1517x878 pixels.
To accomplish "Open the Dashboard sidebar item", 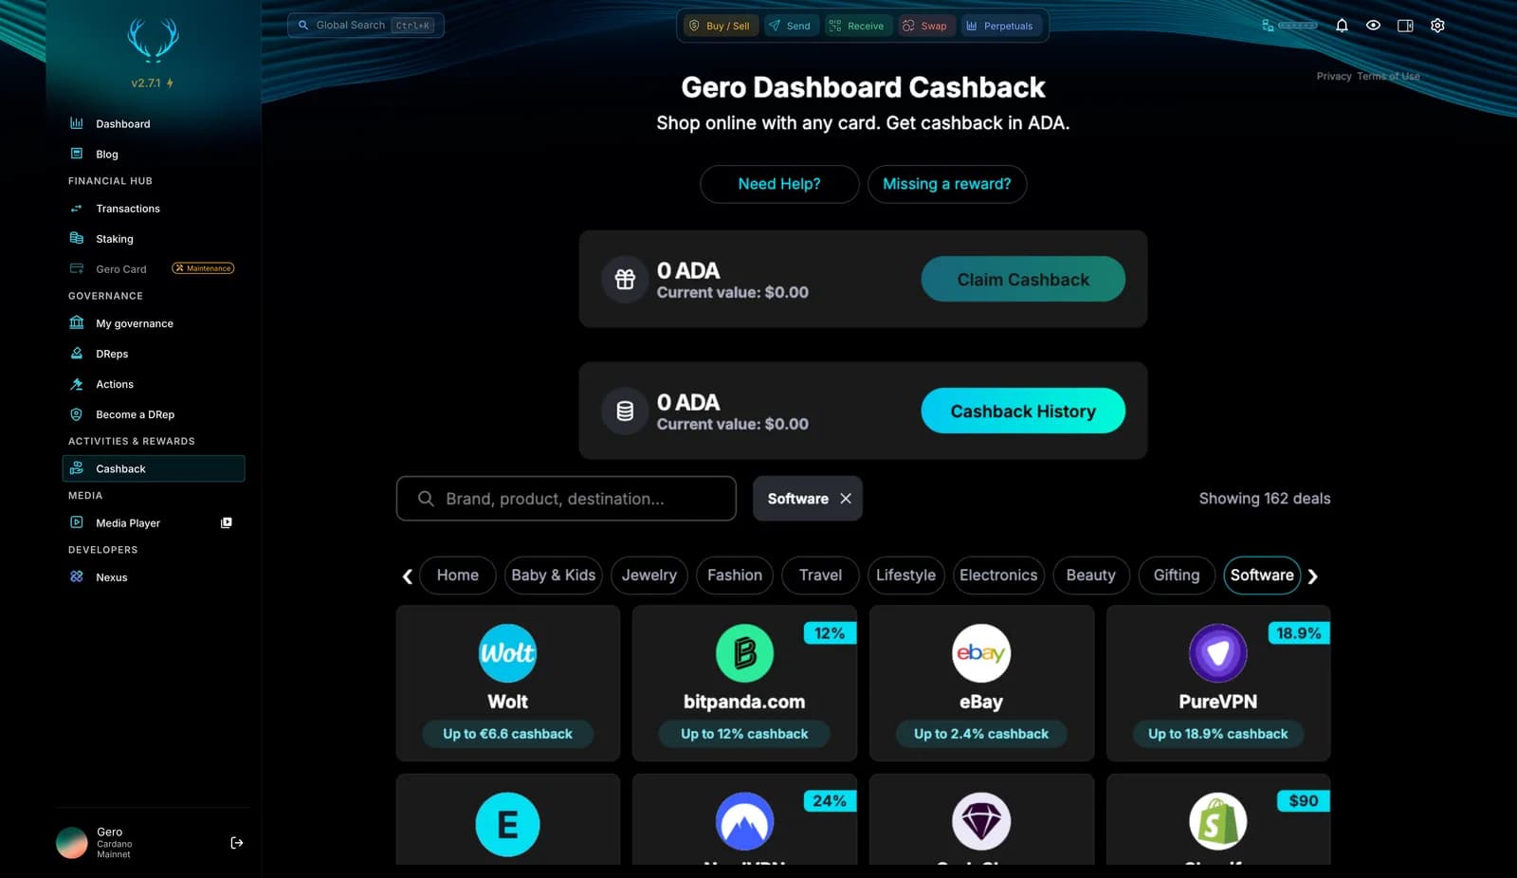I will (x=153, y=124).
